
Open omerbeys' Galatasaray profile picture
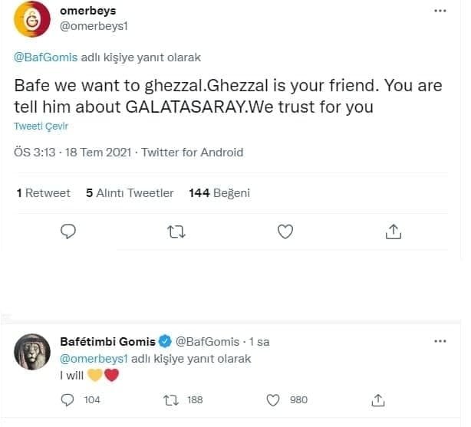[x=32, y=22]
